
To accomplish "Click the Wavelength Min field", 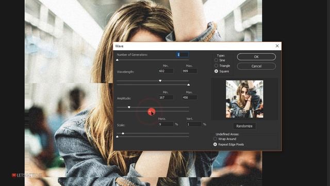I will (166, 71).
